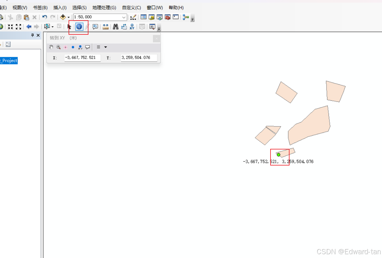Click the Add Point icon in Go To XY

tap(73, 47)
